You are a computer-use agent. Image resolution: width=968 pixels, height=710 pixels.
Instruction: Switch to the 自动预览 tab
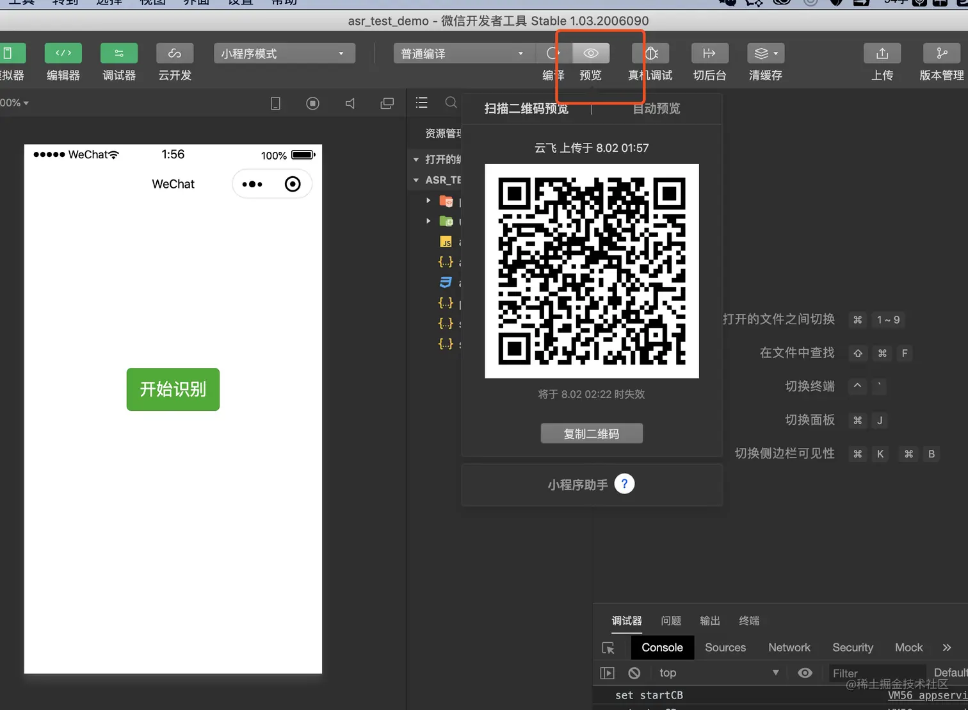(656, 108)
